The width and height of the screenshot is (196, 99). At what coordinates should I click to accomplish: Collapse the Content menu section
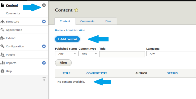tap(44, 5)
